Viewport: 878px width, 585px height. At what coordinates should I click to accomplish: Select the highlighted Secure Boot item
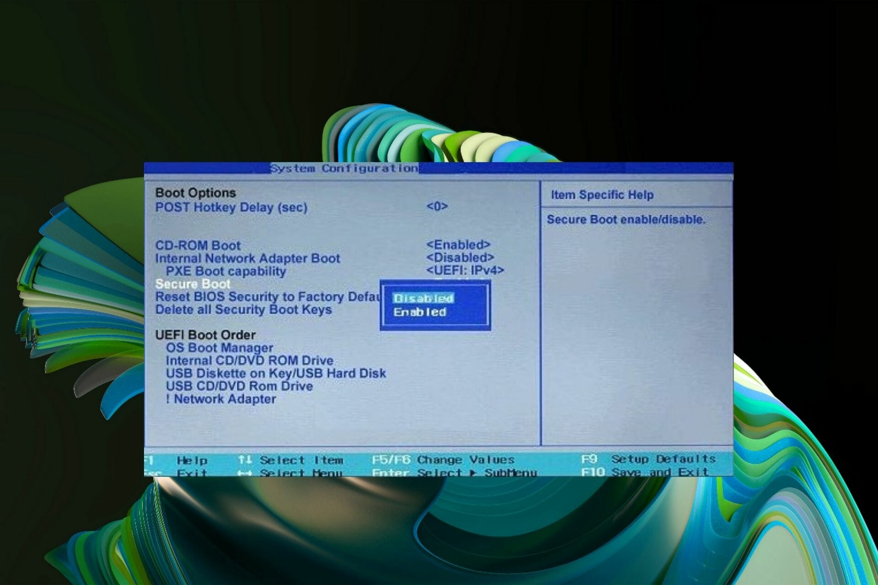tap(193, 284)
